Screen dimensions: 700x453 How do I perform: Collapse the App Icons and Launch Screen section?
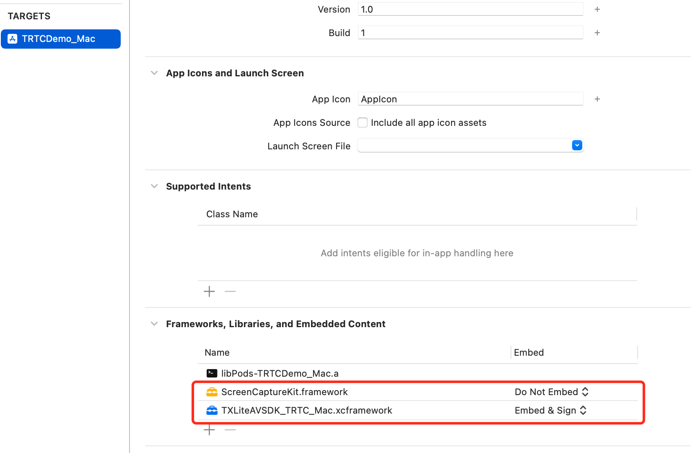coord(154,73)
